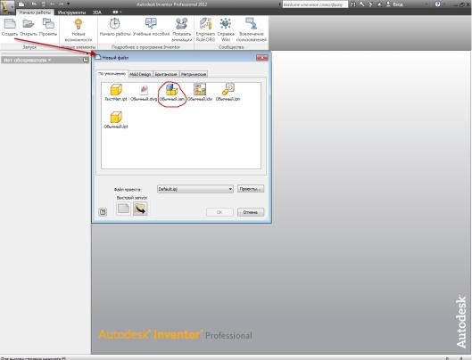The width and height of the screenshot is (472, 360).
Task: Open Проекты (Projects) from the ribbon
Action: tap(48, 27)
